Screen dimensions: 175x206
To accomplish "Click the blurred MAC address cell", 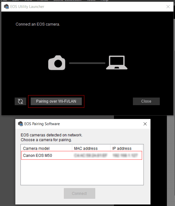I will coord(90,155).
